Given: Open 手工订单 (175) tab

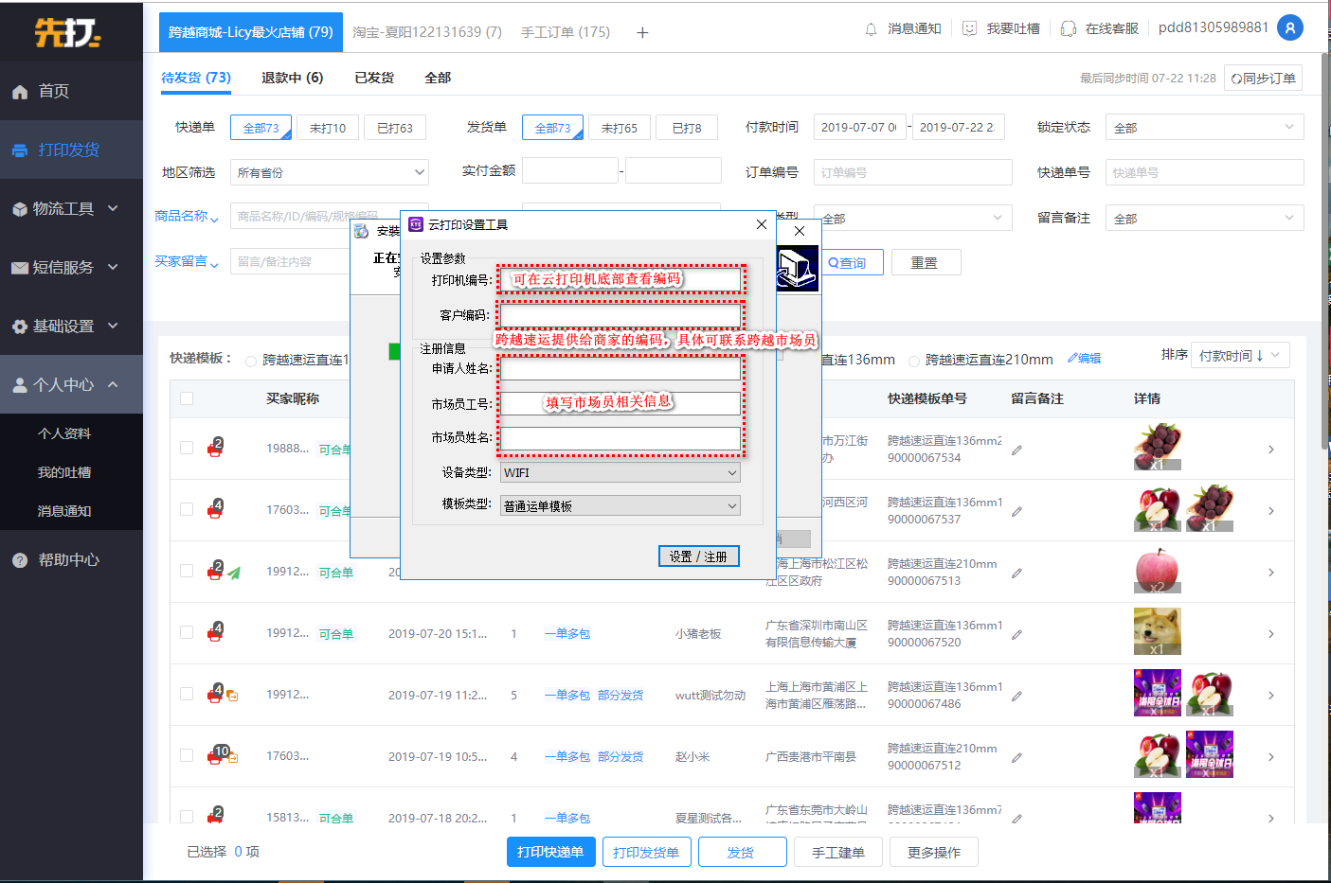Looking at the screenshot, I should [x=566, y=32].
